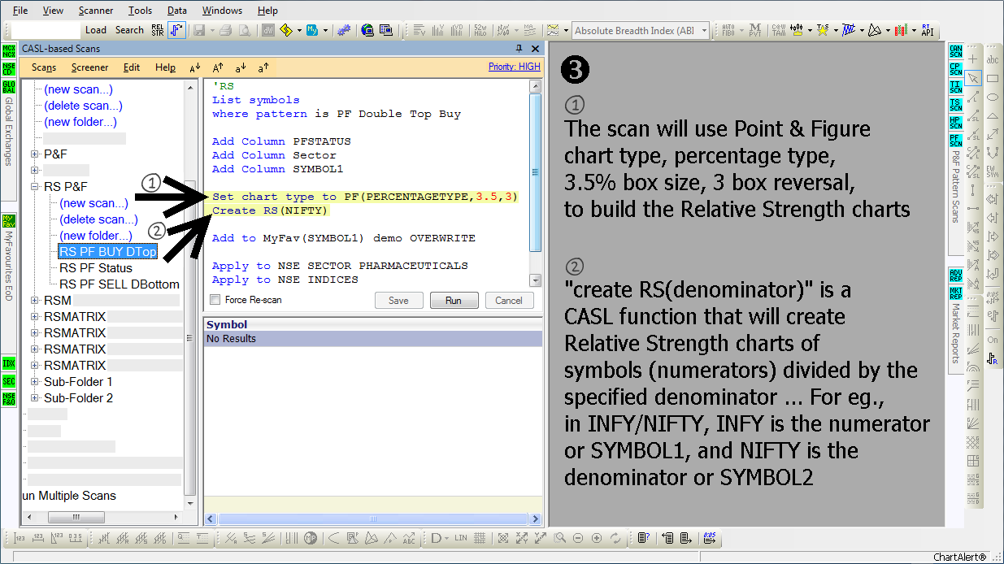Click the A↓ sort descending icon
Screen dimensions: 1004x564
[195, 68]
